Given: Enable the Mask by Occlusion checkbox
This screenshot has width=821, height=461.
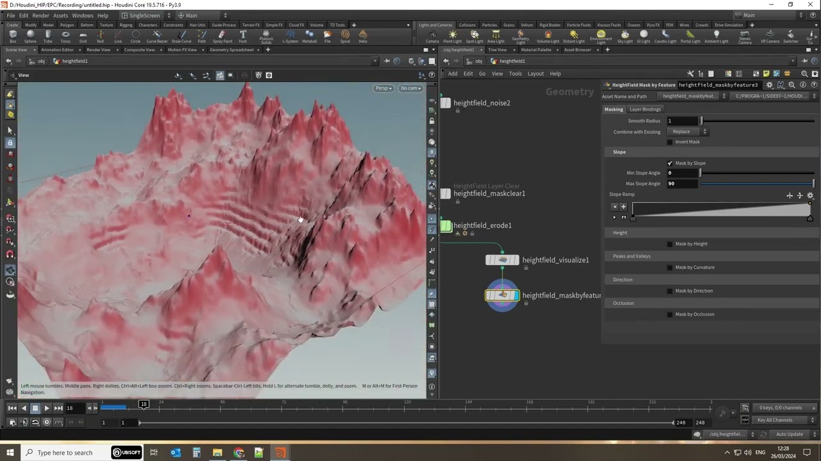Looking at the screenshot, I should tap(670, 314).
